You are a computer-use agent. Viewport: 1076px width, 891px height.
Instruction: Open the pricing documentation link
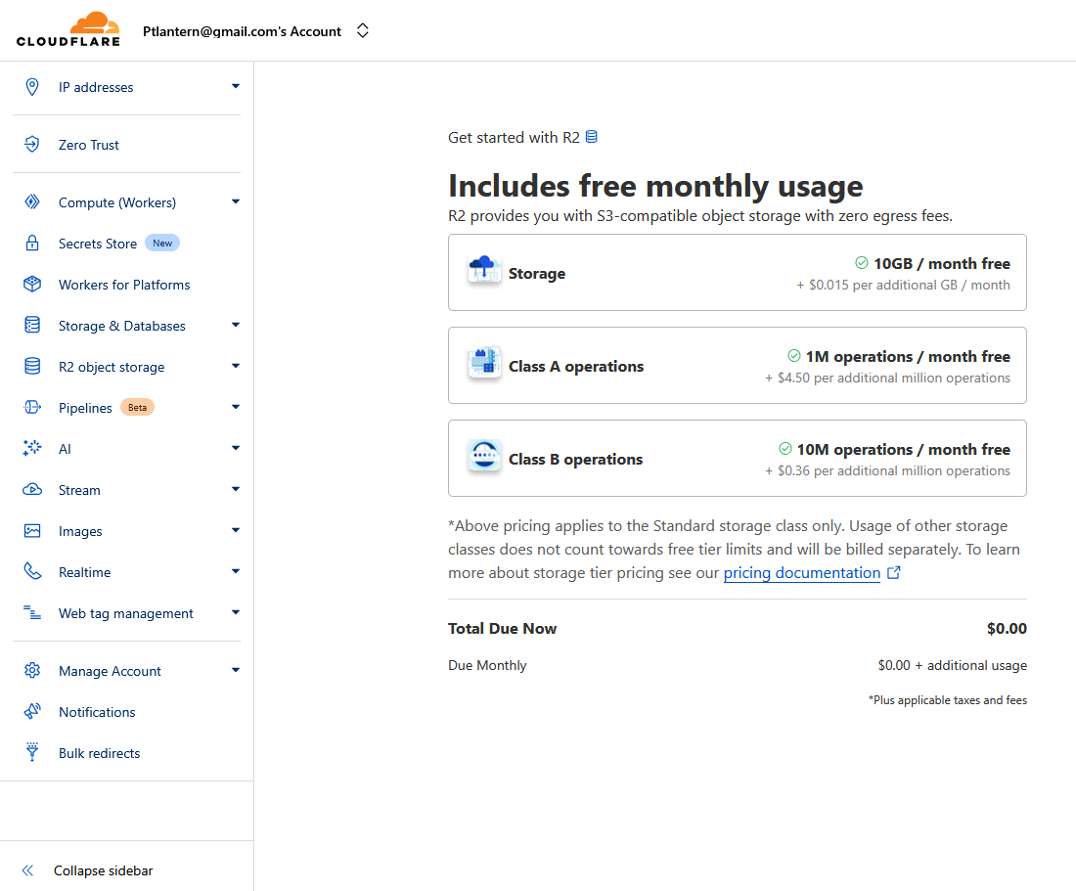tap(802, 573)
